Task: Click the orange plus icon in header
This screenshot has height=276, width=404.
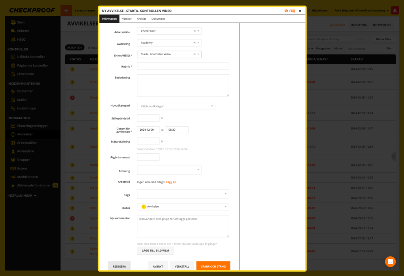Action: tap(66, 11)
